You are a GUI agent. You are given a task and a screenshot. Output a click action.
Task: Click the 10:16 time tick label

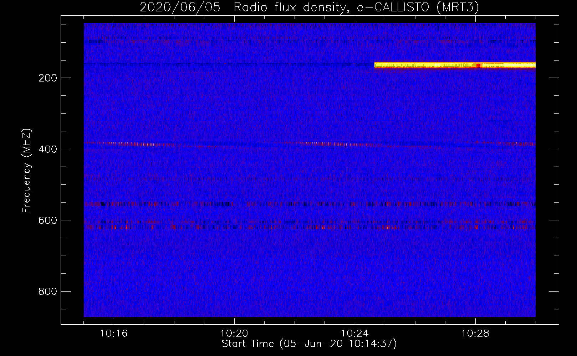[114, 334]
